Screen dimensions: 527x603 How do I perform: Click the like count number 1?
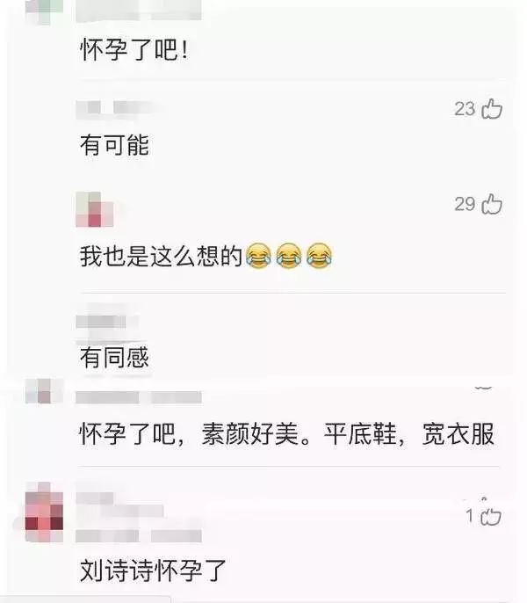click(470, 516)
